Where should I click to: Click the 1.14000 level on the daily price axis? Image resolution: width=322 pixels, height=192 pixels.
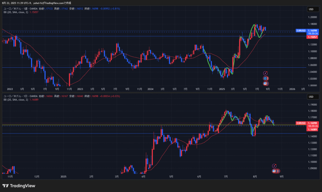point(312,137)
